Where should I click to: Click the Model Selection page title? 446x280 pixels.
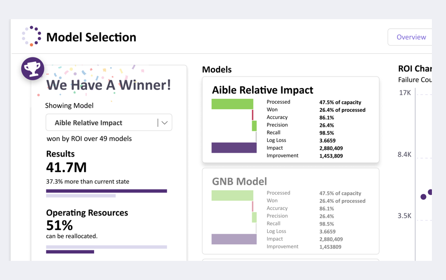(91, 37)
